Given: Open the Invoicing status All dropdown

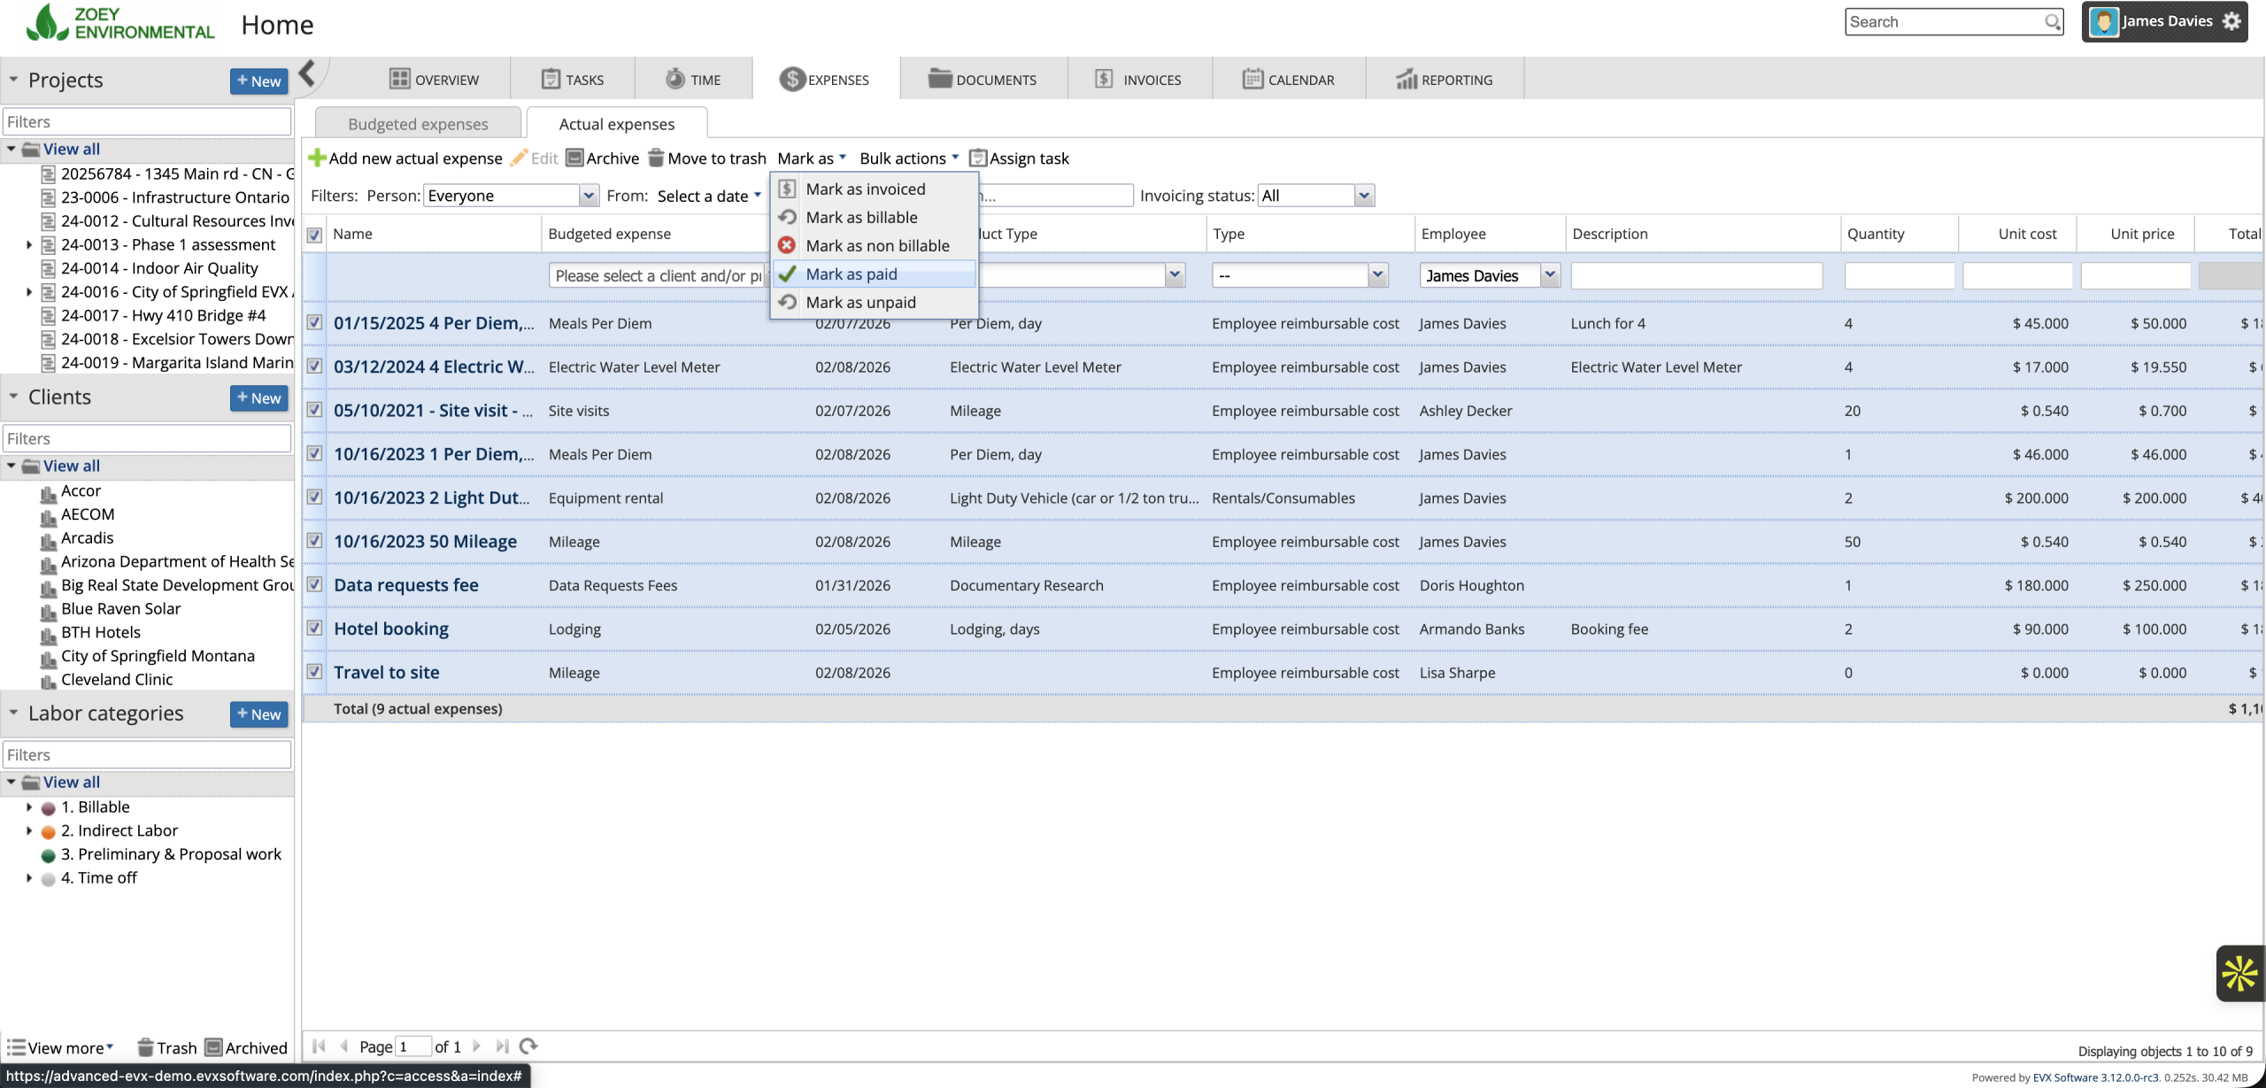Looking at the screenshot, I should (1364, 196).
